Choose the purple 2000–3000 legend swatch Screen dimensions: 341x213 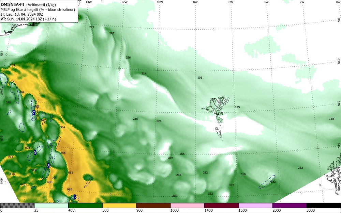290,206
